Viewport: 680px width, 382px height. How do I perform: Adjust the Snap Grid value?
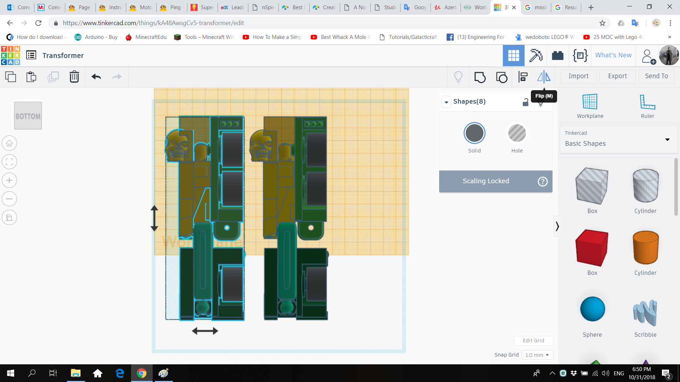tap(536, 355)
